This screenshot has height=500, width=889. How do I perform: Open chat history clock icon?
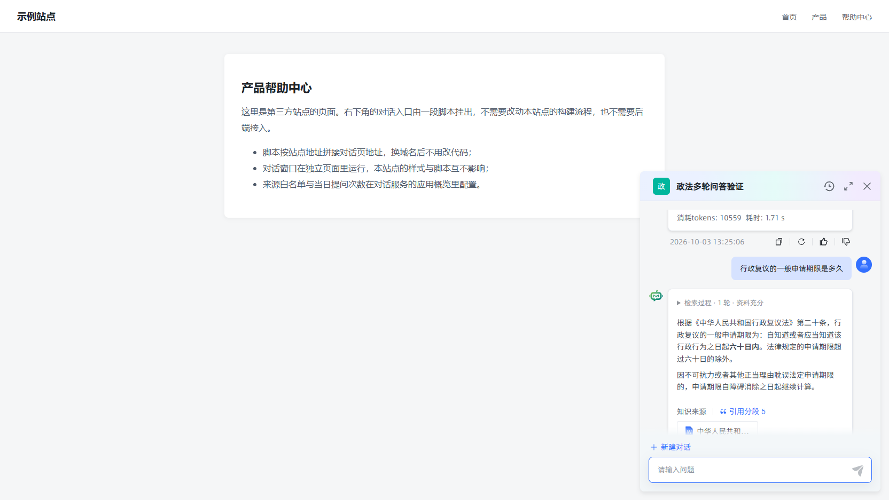tap(829, 186)
